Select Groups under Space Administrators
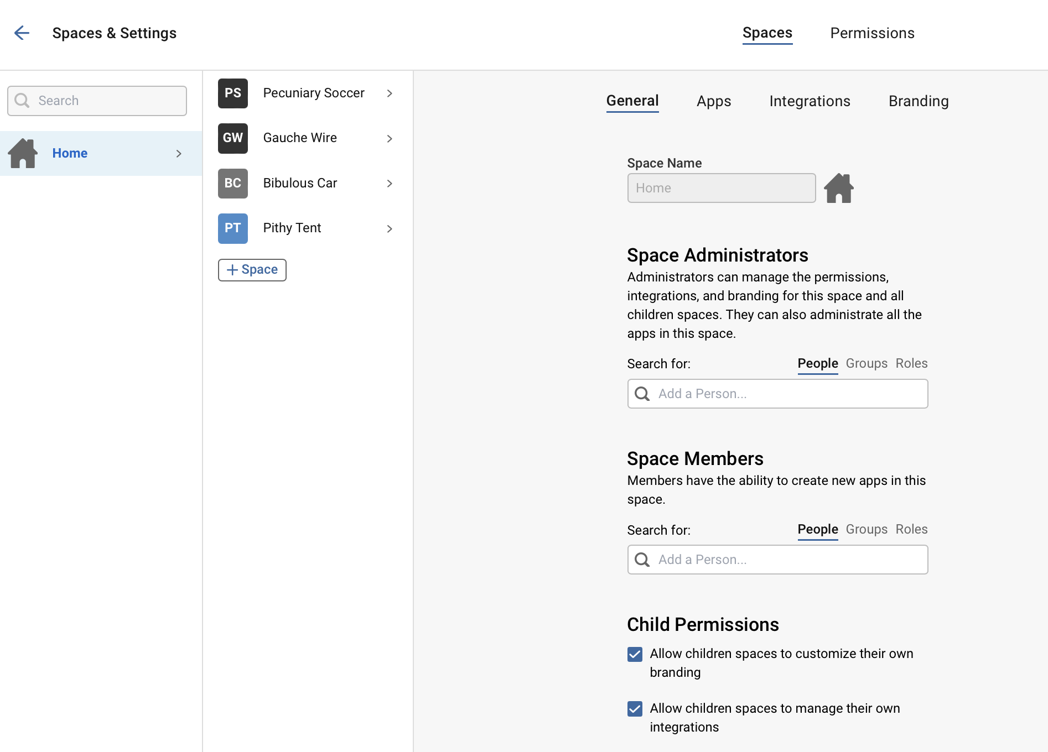The height and width of the screenshot is (752, 1048). coord(867,363)
